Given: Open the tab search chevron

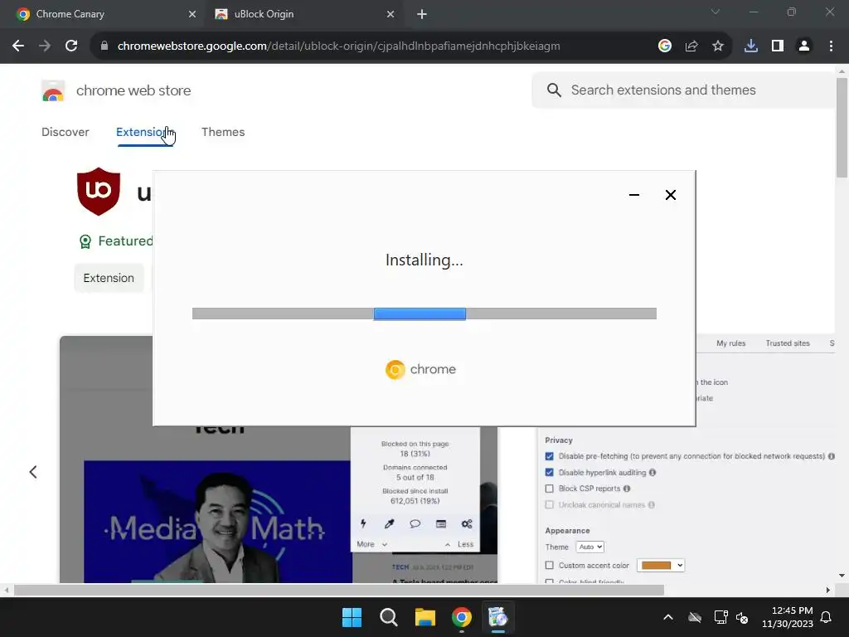Looking at the screenshot, I should coord(716,12).
